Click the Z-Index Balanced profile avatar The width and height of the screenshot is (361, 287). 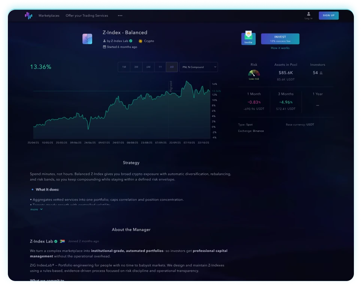(87, 39)
